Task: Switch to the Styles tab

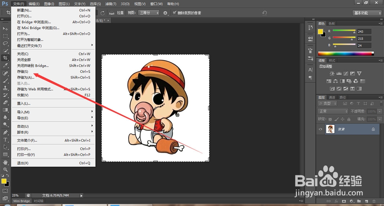Action: point(332,60)
